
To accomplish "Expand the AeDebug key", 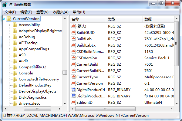I will [9, 37].
